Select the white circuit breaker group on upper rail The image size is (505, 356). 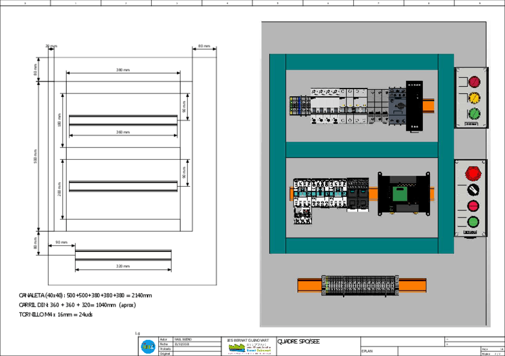(x=339, y=106)
